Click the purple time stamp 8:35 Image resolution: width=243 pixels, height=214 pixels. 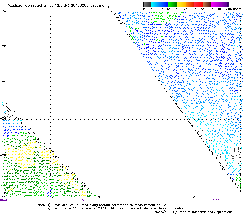point(216,200)
